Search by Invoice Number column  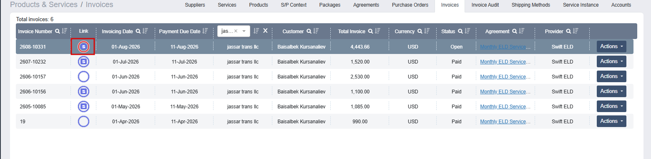[58, 31]
